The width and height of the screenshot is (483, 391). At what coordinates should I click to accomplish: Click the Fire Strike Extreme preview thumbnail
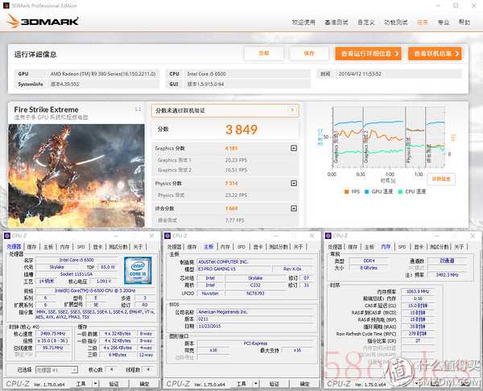click(76, 176)
